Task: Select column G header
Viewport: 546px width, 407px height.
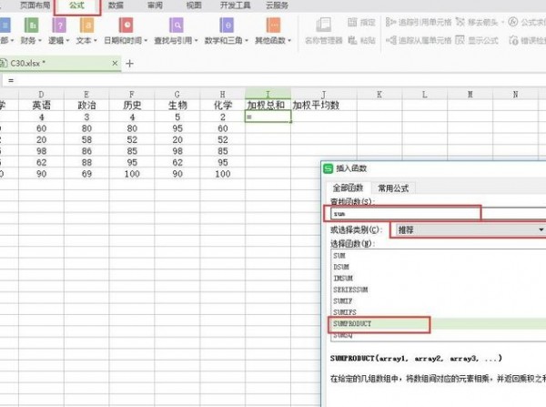Action: pos(177,95)
